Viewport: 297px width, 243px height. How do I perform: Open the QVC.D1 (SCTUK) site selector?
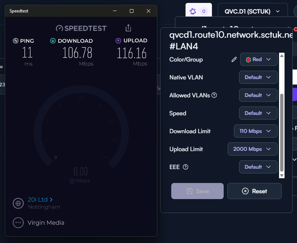[252, 11]
